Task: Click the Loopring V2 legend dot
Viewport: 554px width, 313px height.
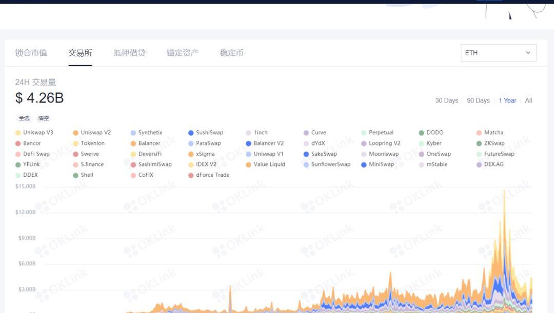Action: pos(364,143)
